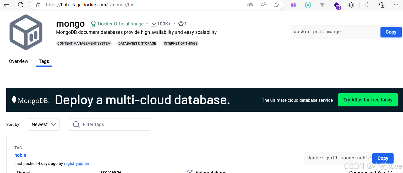Select the Tags tab
Image resolution: width=403 pixels, height=173 pixels.
tap(44, 61)
